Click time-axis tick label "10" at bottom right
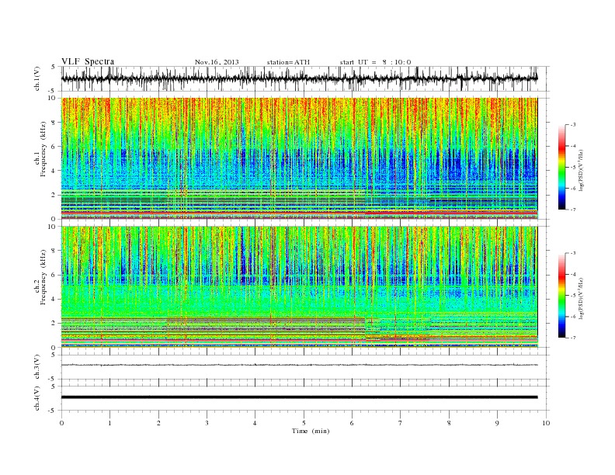615x475 pixels. click(x=546, y=423)
